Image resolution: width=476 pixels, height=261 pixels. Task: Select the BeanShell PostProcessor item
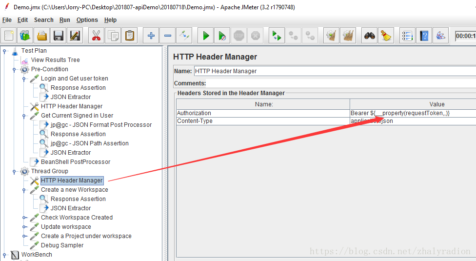(76, 162)
